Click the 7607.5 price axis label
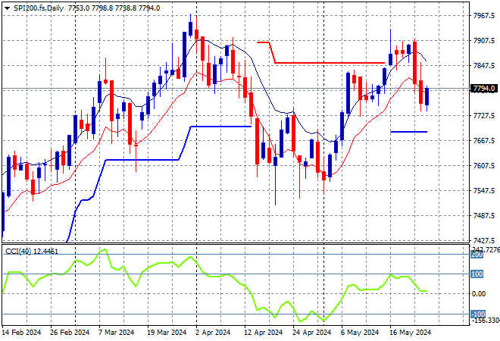This screenshot has height=341, width=500. [x=483, y=166]
